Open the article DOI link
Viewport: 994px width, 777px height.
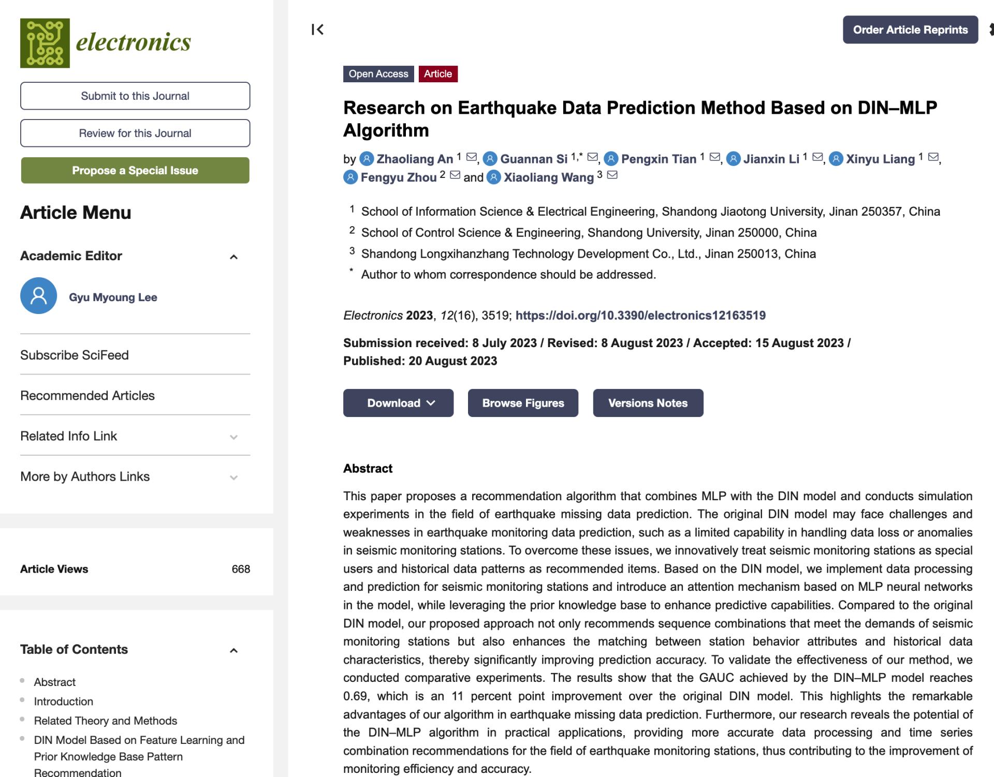(640, 316)
